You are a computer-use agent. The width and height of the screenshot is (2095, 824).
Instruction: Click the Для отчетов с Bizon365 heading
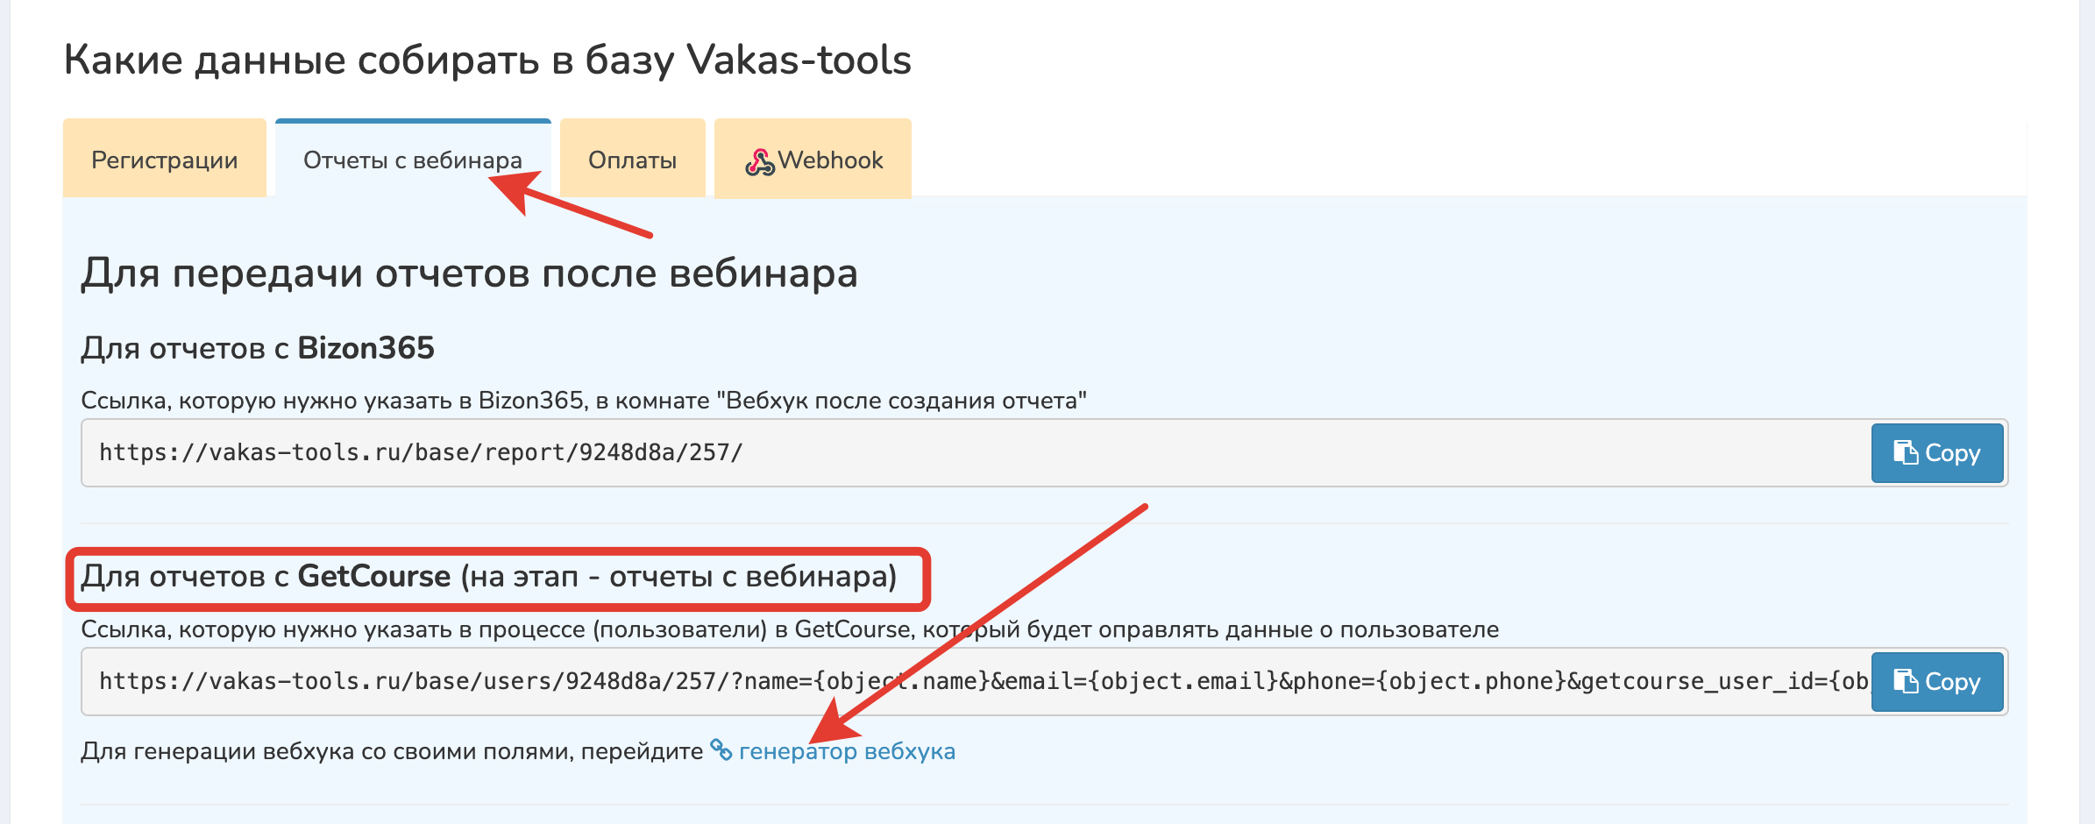point(258,348)
